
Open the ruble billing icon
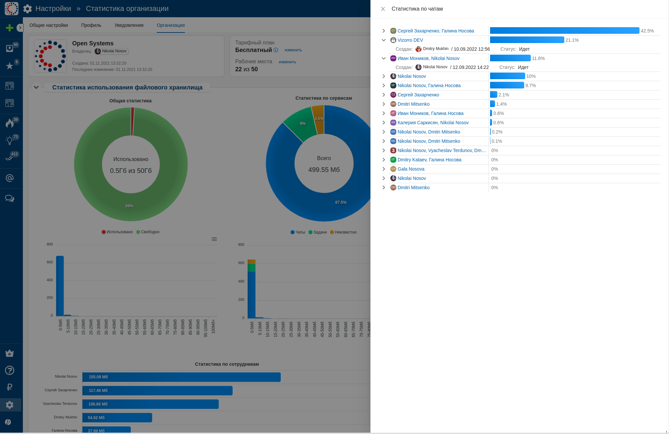10,387
